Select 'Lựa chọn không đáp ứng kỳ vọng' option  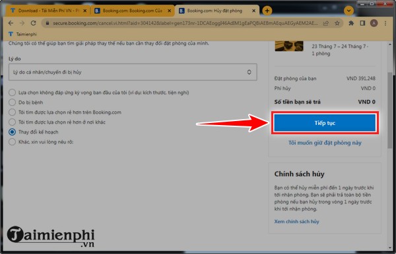coord(12,92)
